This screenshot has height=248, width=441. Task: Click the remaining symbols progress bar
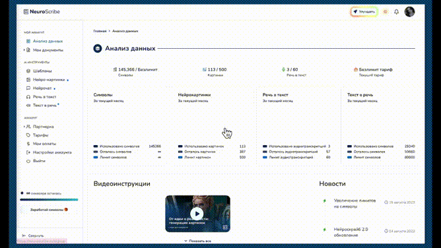pos(49,200)
